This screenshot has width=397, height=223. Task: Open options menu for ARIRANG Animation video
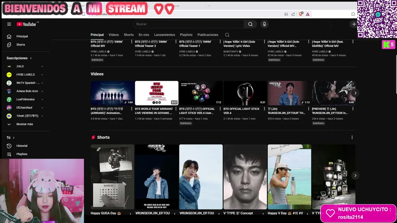[x=132, y=109]
